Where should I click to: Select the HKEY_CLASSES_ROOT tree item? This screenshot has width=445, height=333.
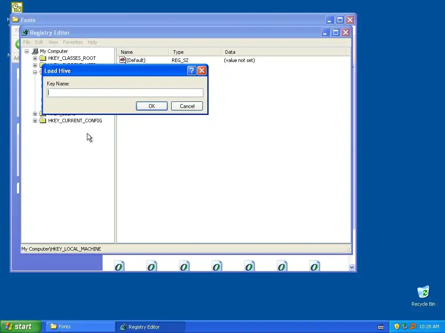(x=72, y=58)
